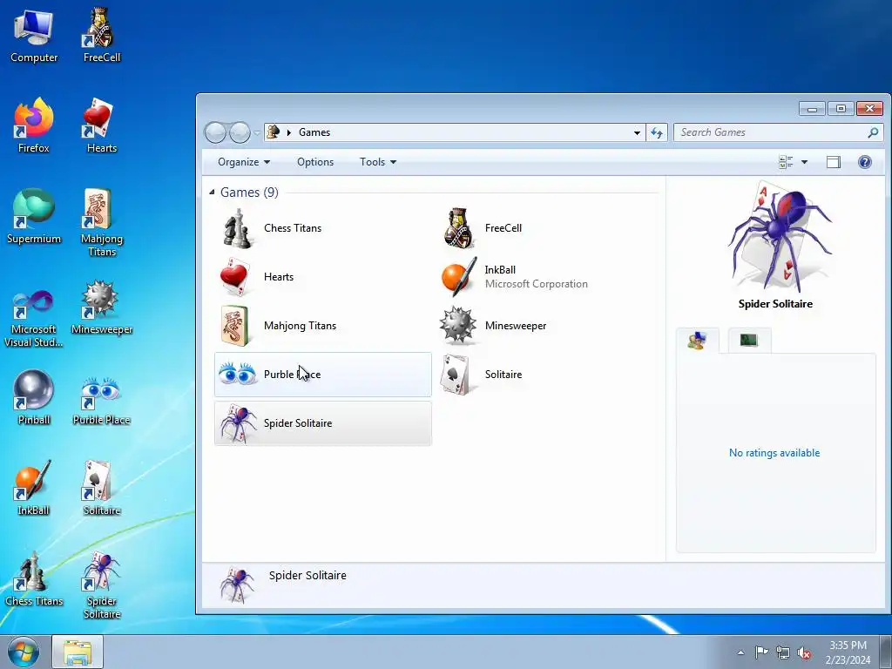Click the network tray icon
The image size is (892, 669).
(x=783, y=652)
